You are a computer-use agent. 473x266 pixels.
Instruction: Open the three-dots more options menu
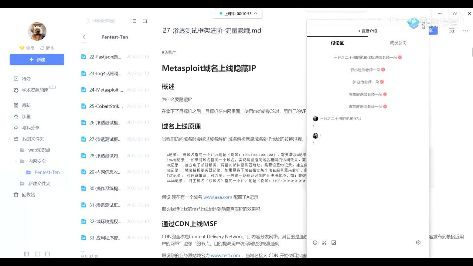tap(465, 31)
